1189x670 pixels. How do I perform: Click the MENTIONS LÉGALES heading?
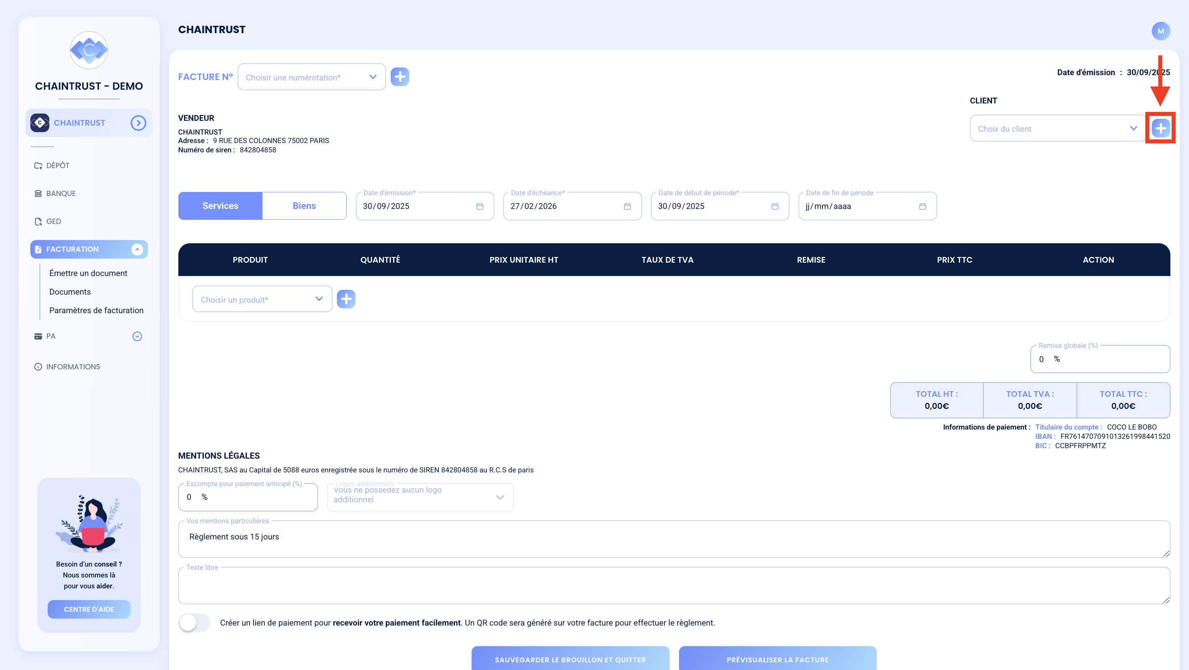coord(219,455)
